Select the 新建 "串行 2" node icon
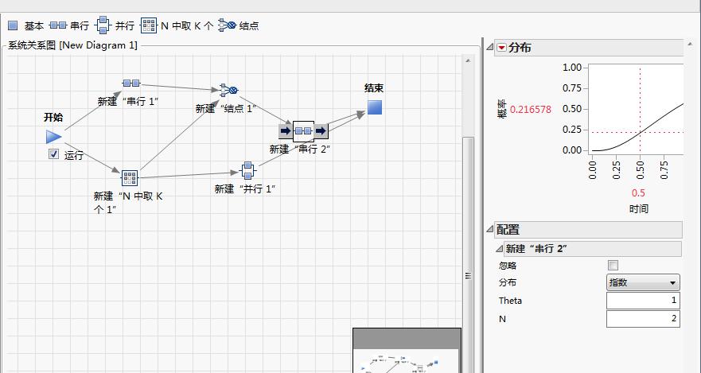 pos(304,131)
